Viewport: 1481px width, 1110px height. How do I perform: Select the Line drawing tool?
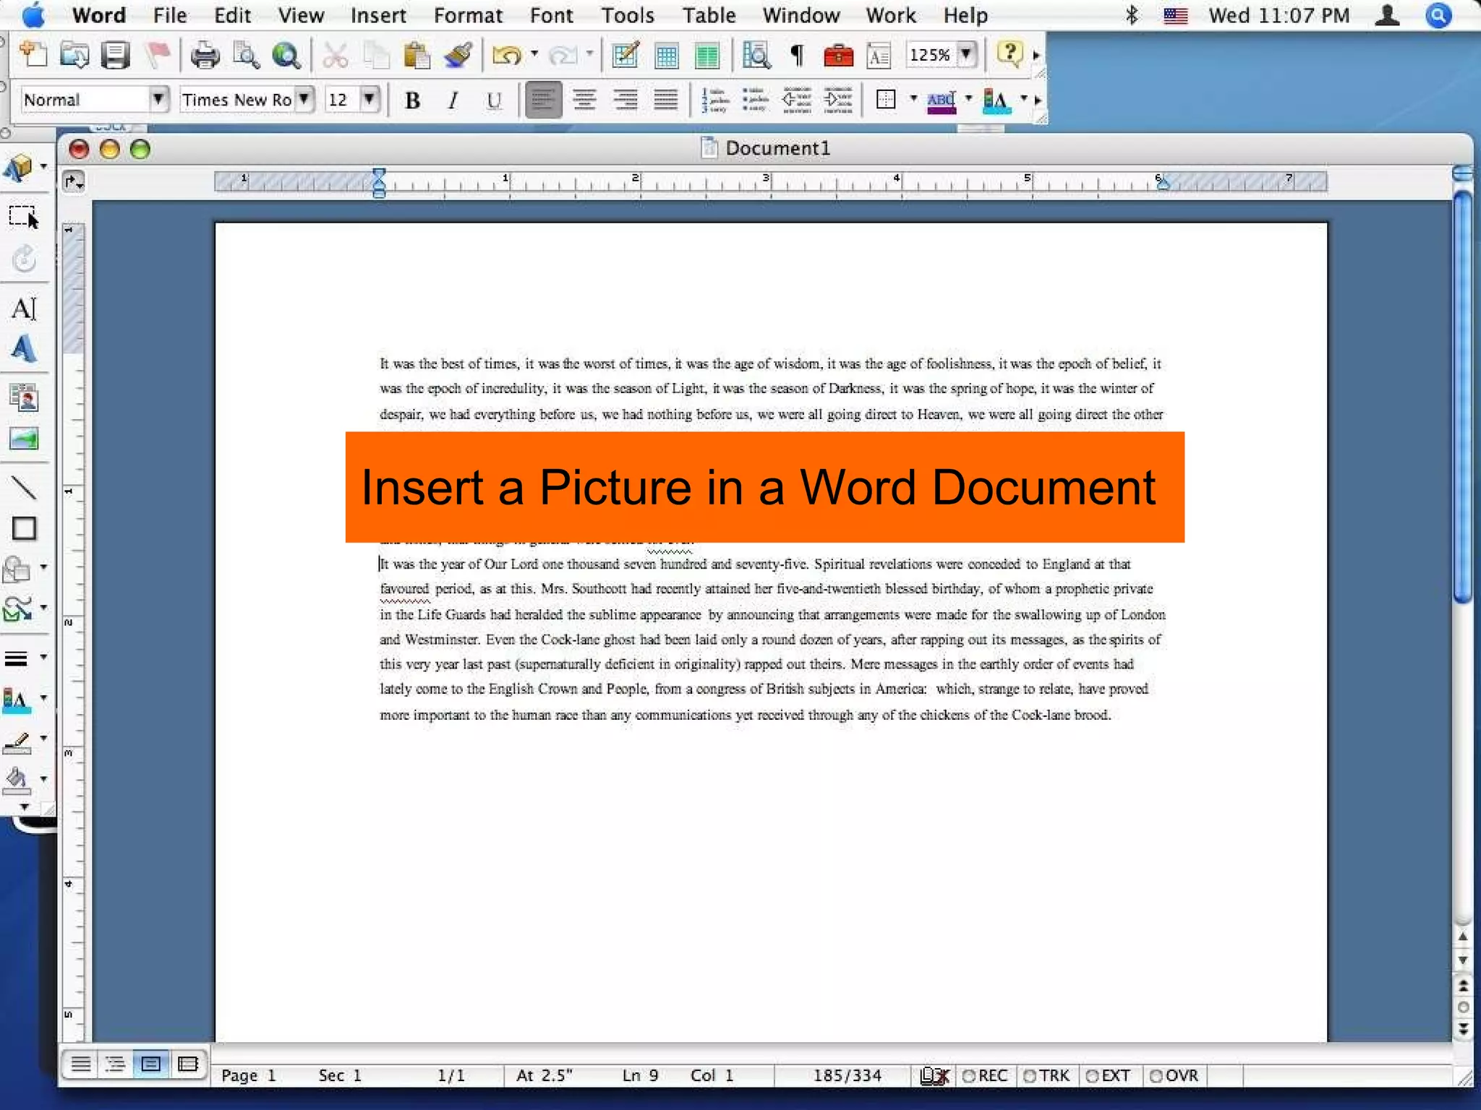coord(24,488)
